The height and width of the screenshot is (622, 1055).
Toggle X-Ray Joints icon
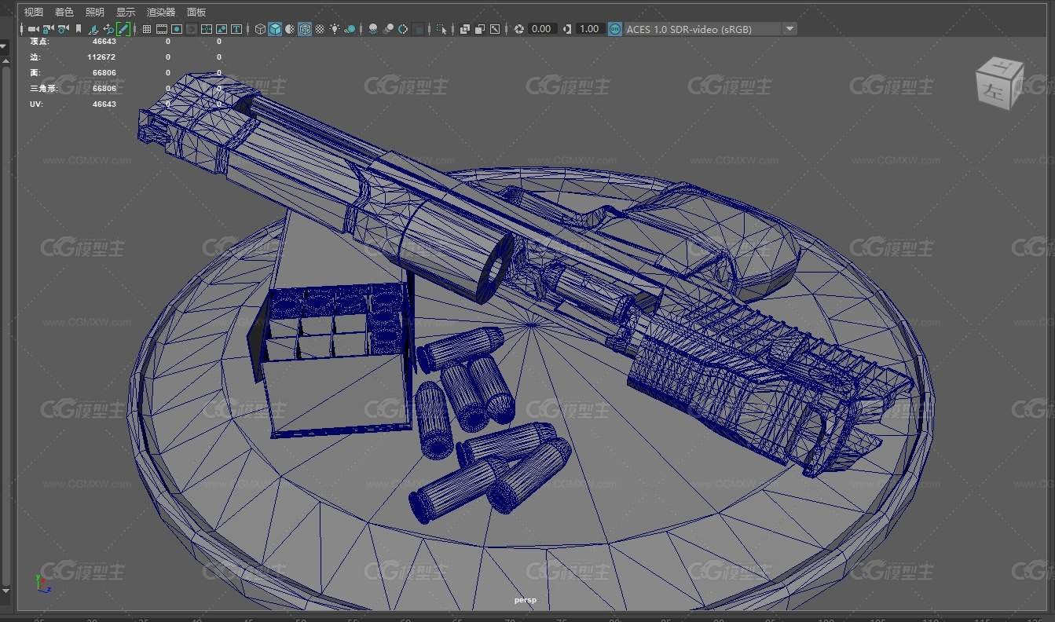click(x=494, y=29)
